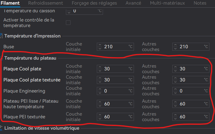The width and height of the screenshot is (215, 134).
Task: Decrease Plaque Cool plate other layers temperature
Action: [x=175, y=71]
